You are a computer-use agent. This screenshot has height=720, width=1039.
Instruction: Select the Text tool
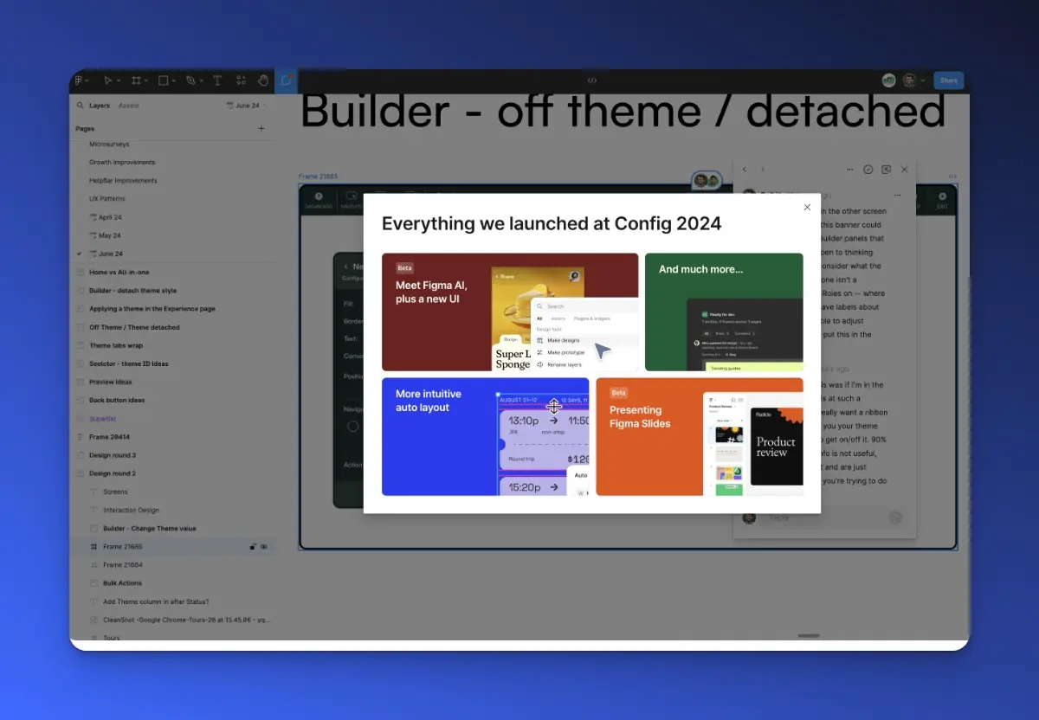(x=217, y=80)
